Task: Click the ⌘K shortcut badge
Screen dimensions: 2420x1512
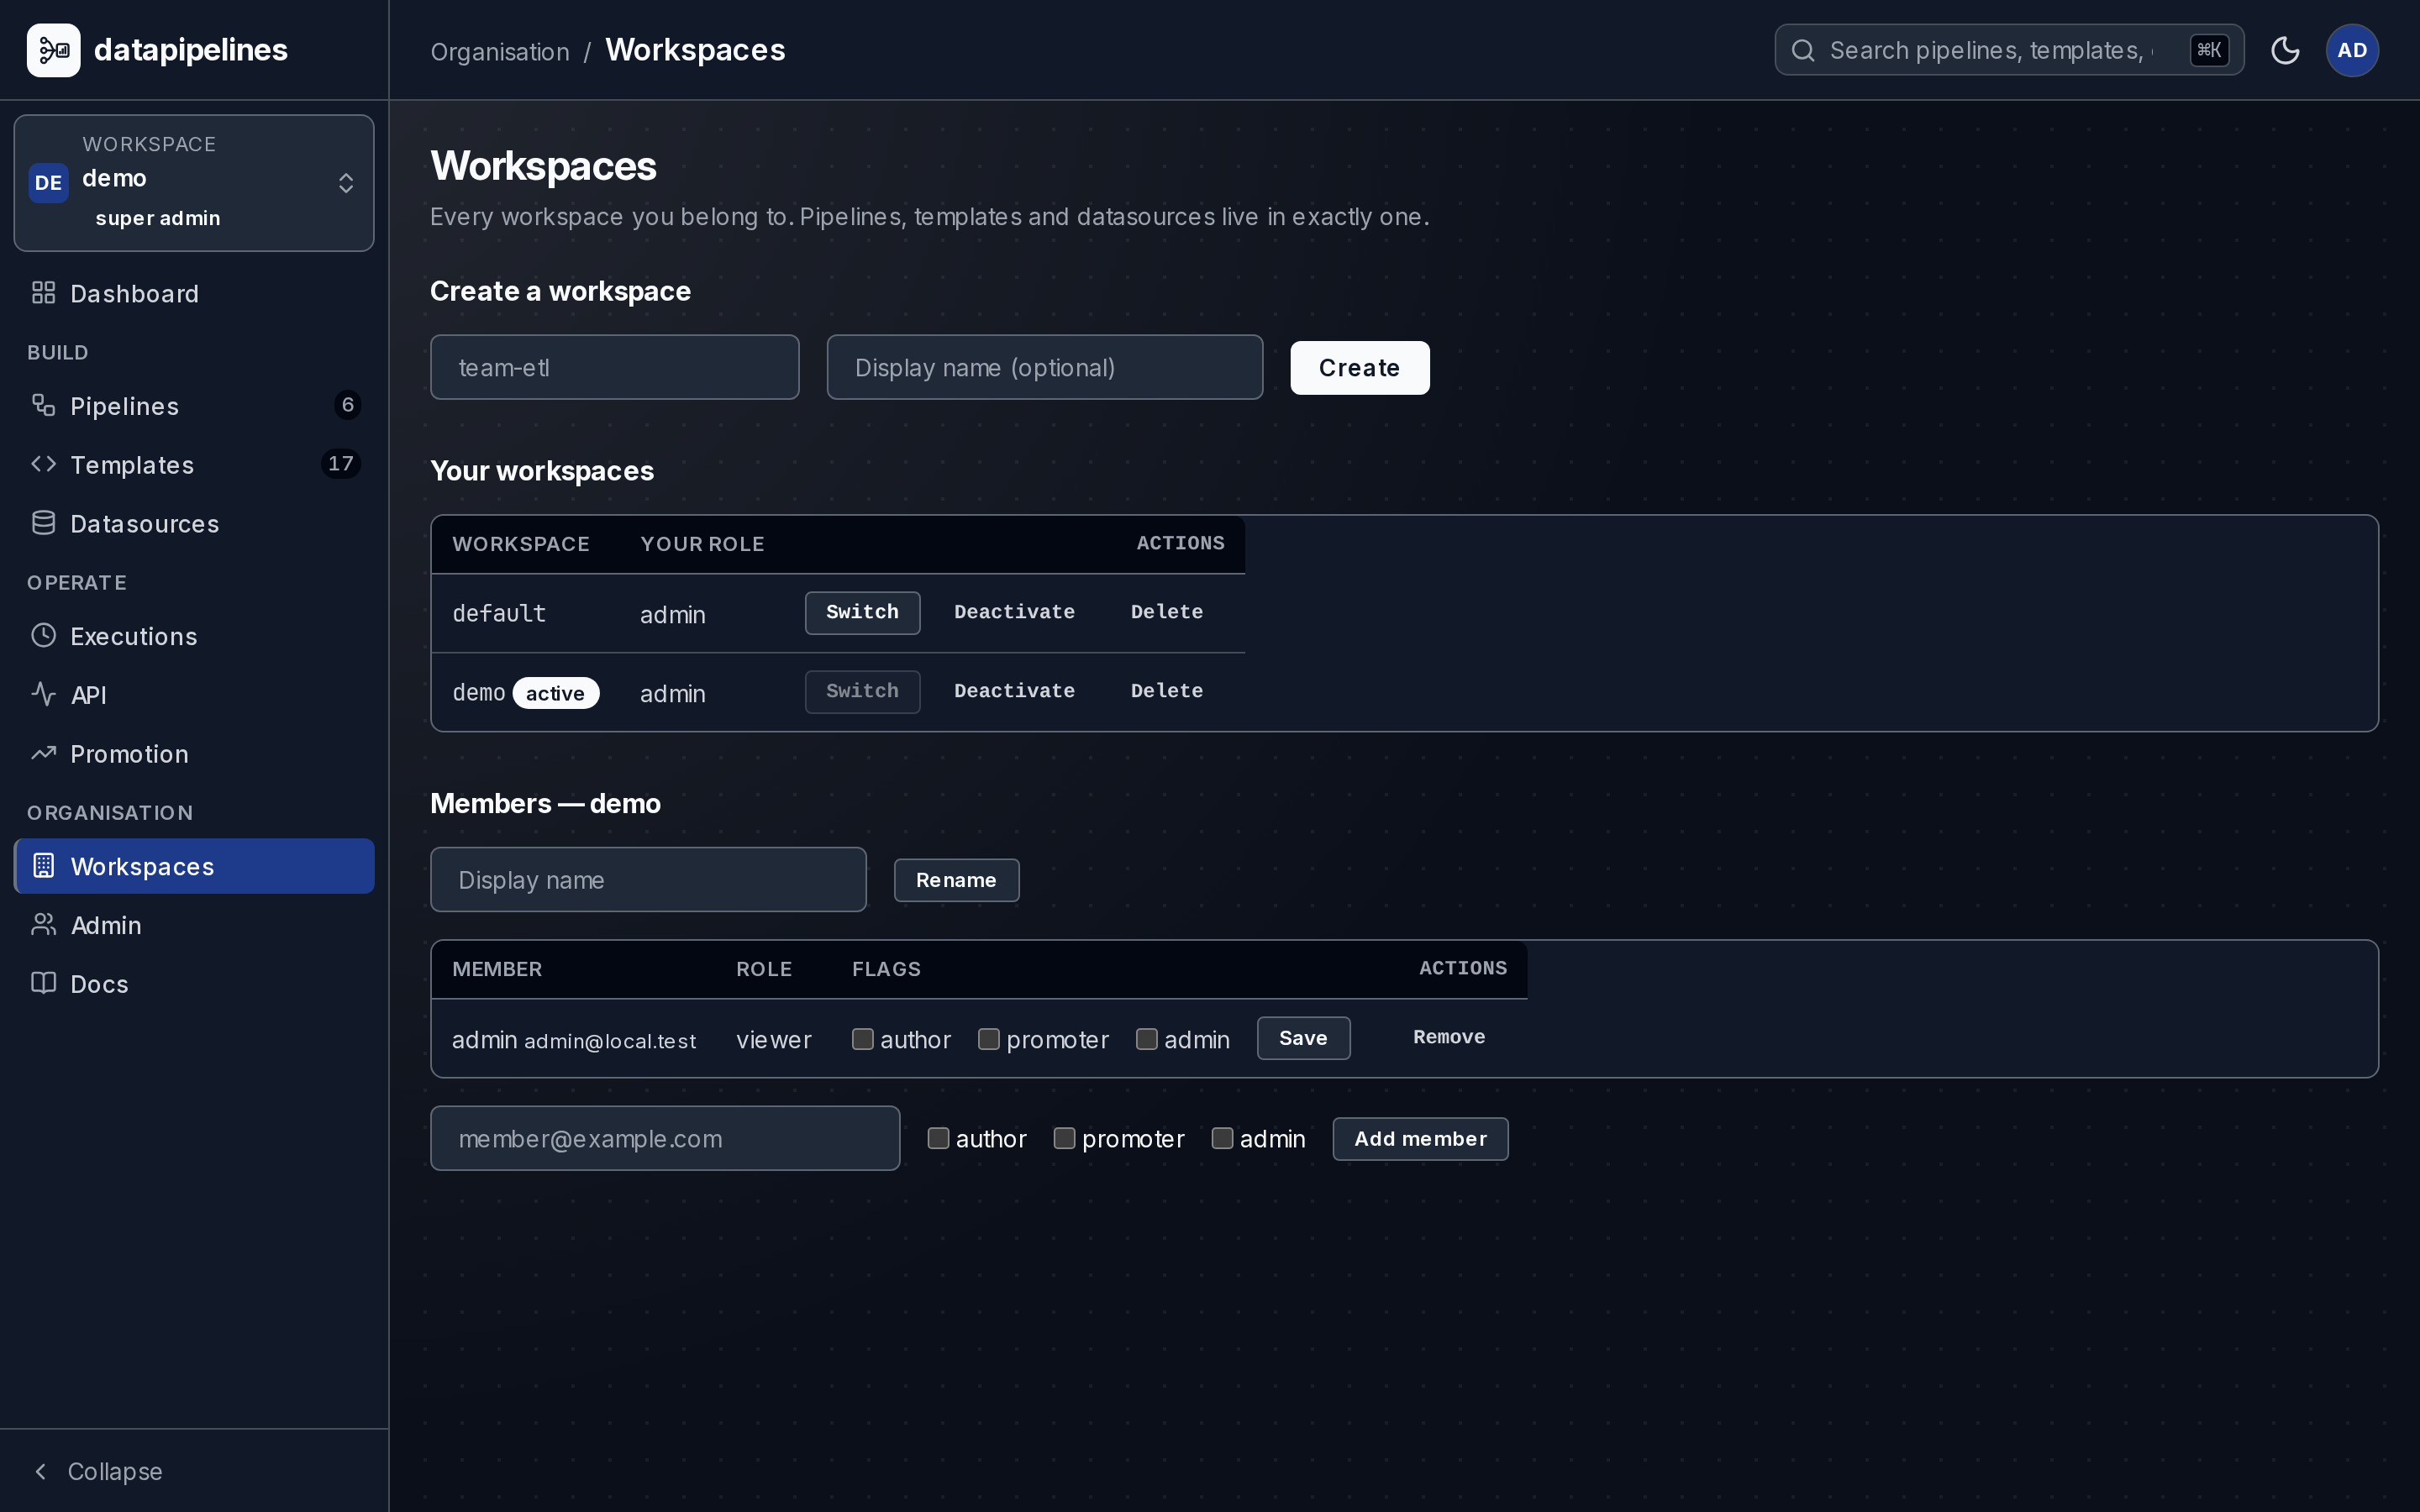Action: [x=2209, y=50]
